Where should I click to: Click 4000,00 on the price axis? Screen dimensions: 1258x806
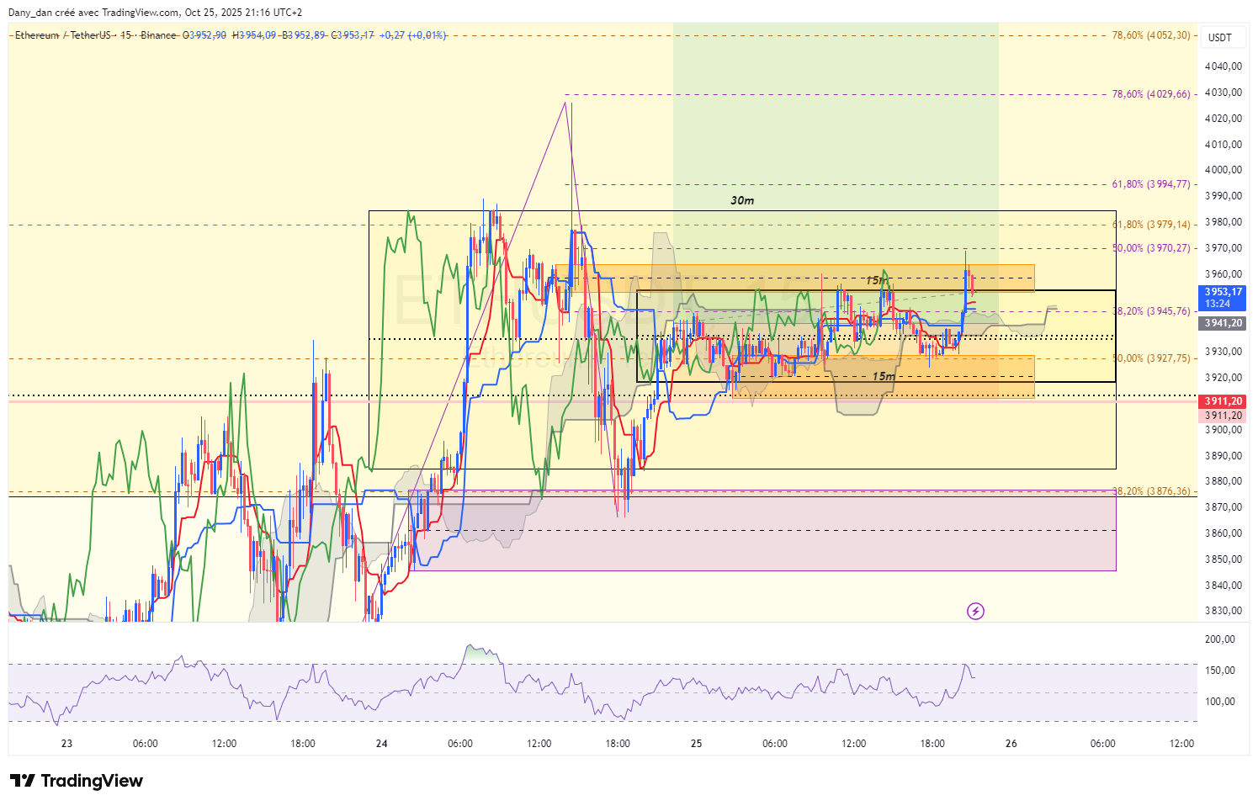[1223, 170]
